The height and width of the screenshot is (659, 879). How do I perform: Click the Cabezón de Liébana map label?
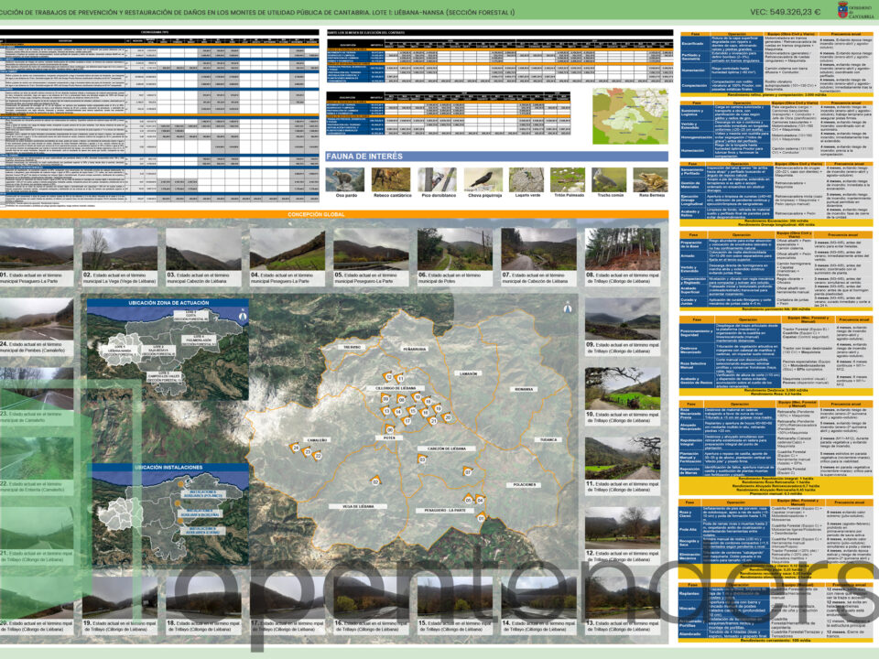click(x=447, y=448)
